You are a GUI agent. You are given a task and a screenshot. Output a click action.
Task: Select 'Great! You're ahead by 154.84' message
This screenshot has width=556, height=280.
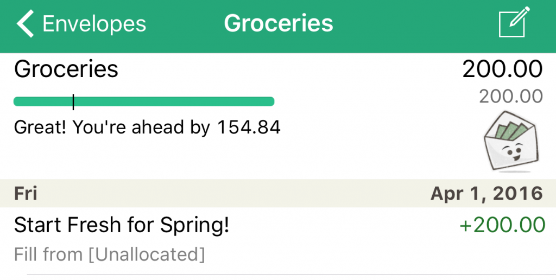[147, 127]
